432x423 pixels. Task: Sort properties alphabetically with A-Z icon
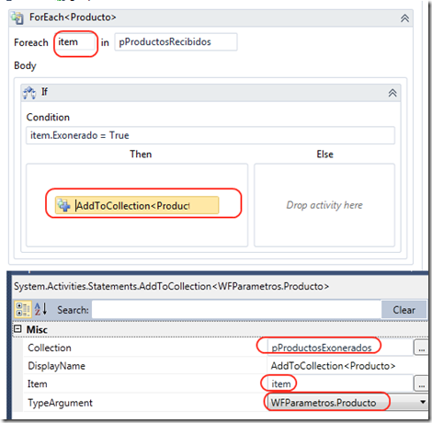click(40, 309)
